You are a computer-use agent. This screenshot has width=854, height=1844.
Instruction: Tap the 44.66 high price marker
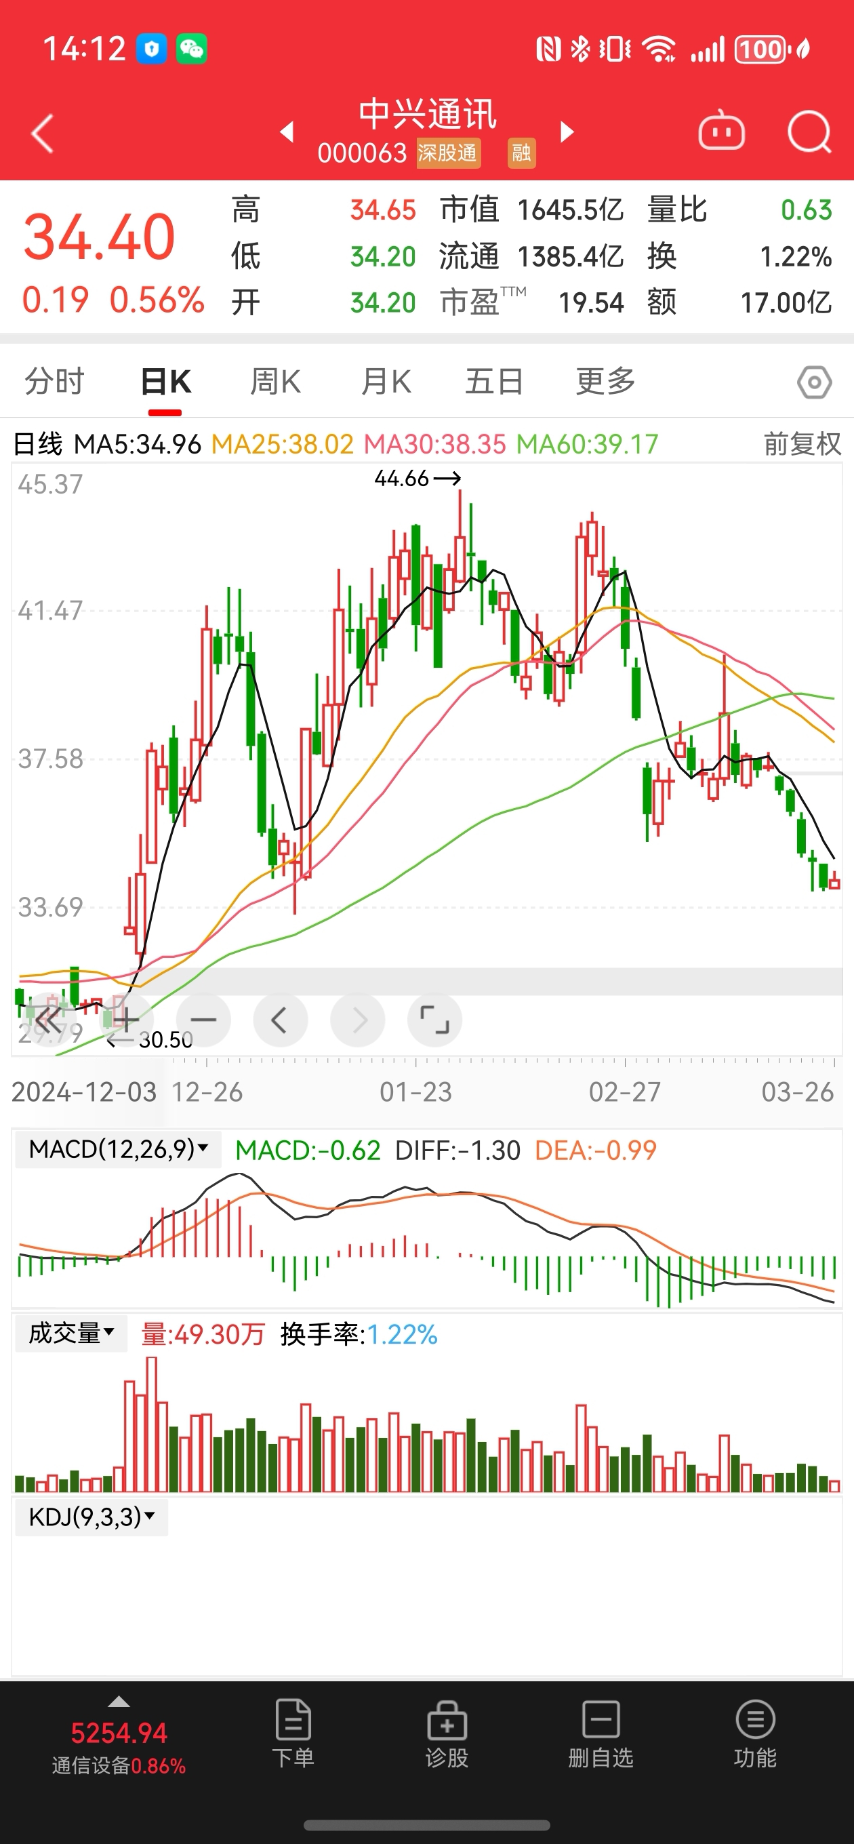tap(418, 478)
